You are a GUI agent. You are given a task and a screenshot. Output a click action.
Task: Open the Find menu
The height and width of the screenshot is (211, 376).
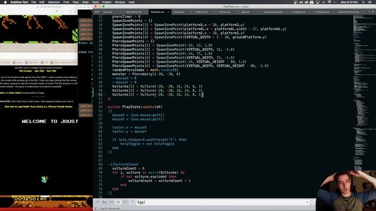tap(66, 2)
